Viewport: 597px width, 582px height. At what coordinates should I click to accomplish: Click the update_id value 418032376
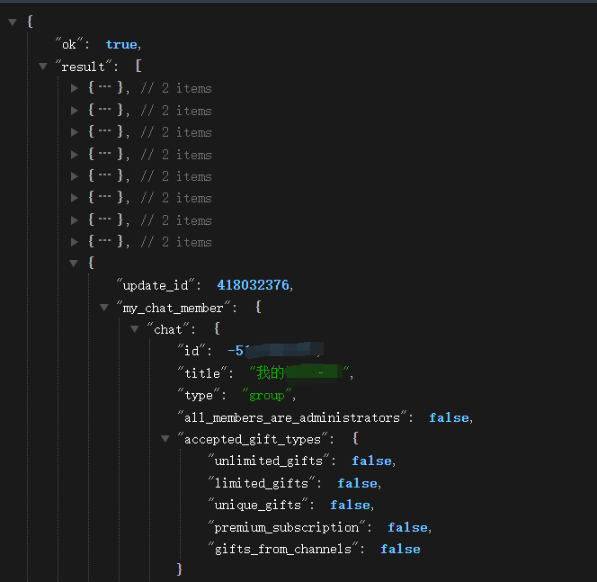(x=253, y=285)
